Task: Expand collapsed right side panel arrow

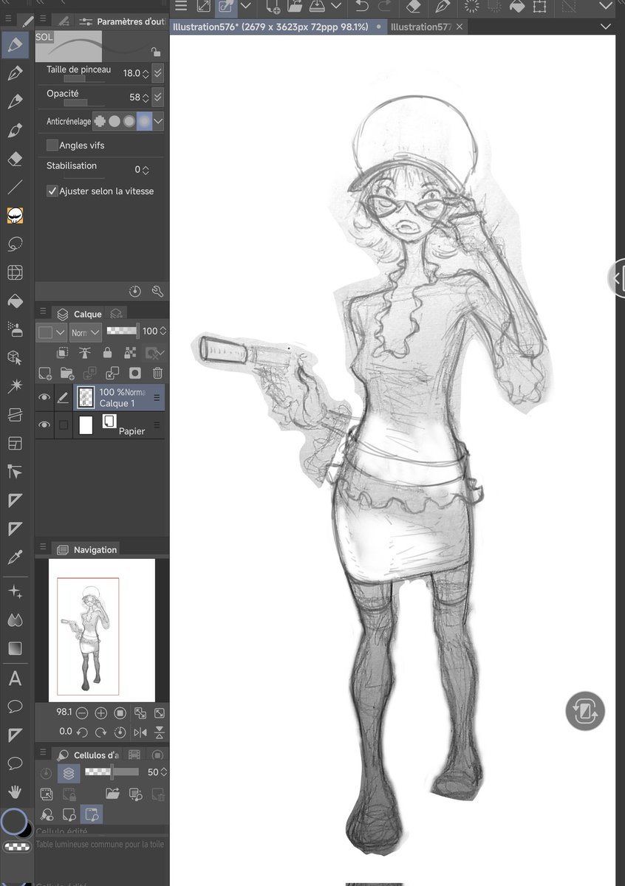Action: (x=618, y=278)
